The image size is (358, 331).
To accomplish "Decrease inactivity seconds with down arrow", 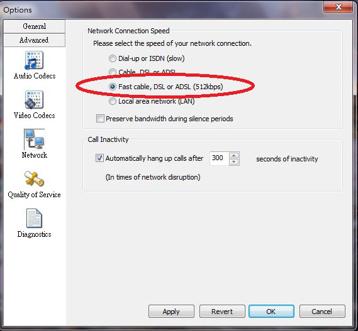I will 234,161.
